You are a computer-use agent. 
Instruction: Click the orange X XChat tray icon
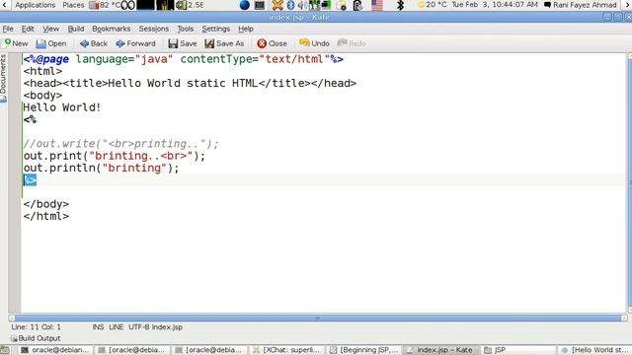coord(277,5)
